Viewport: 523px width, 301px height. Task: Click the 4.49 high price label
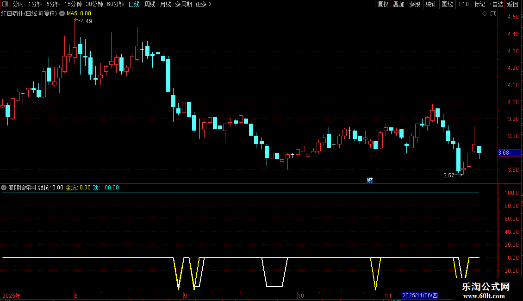tap(87, 21)
